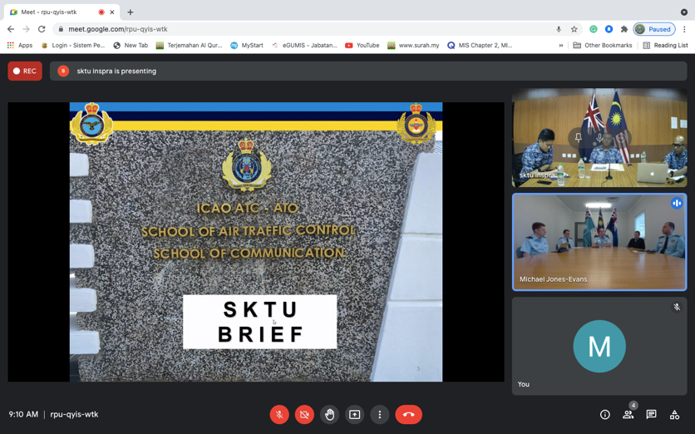Screen dimensions: 695x434
Task: Open the Extensions puzzle icon
Action: (624, 29)
